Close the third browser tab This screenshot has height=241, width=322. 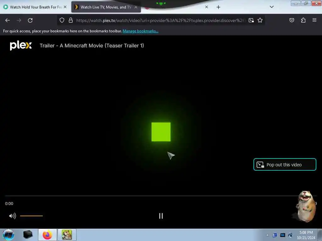click(x=207, y=7)
